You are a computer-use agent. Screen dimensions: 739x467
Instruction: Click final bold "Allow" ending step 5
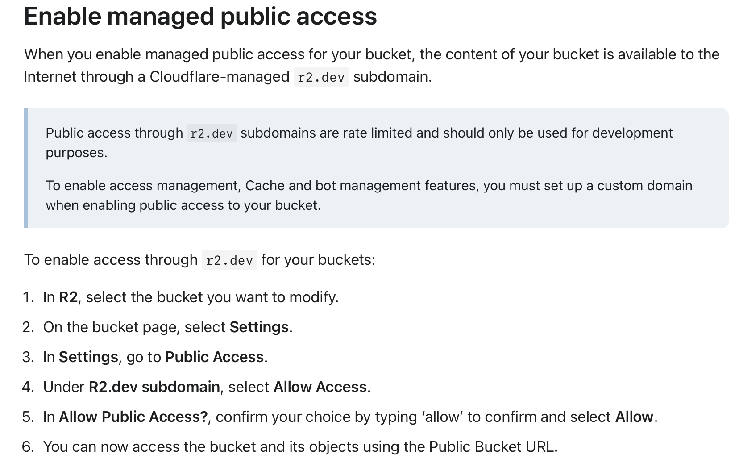point(634,417)
